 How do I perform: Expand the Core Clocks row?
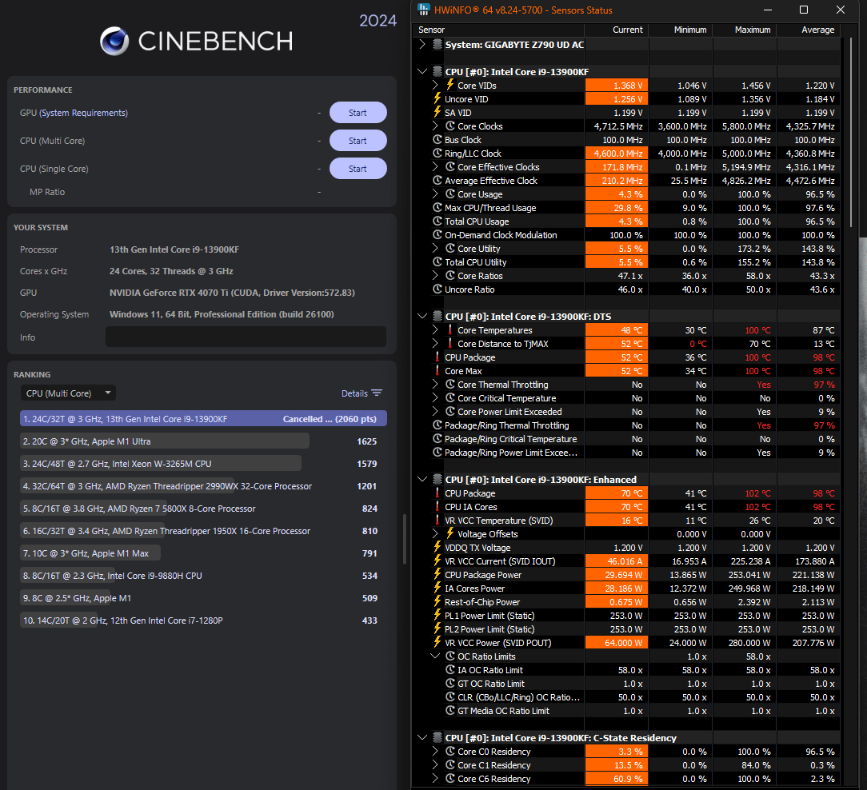(435, 126)
